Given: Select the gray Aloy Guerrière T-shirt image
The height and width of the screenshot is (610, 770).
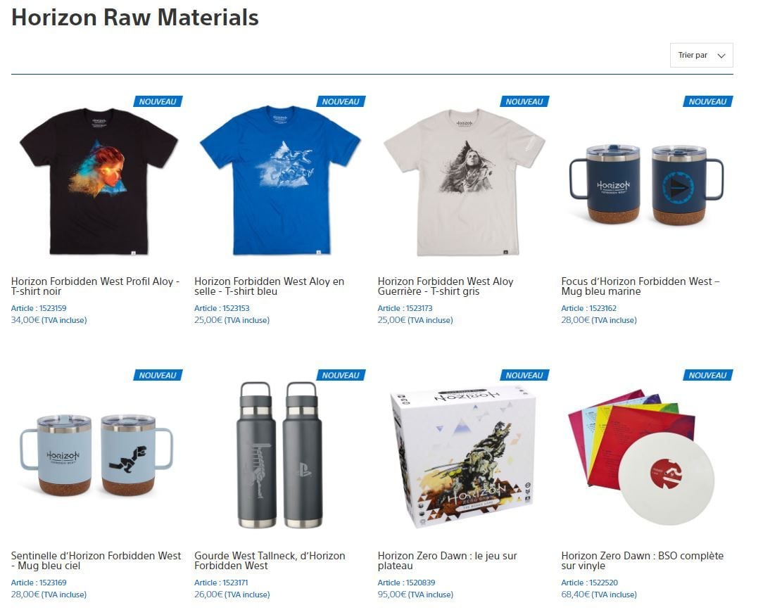Looking at the screenshot, I should pyautogui.click(x=465, y=182).
